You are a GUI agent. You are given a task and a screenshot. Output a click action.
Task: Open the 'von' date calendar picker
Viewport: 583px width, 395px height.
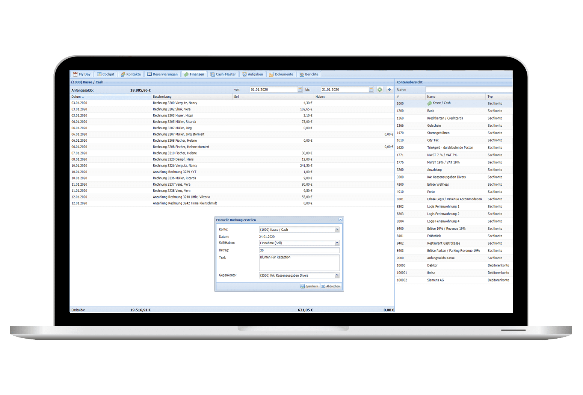click(x=300, y=89)
